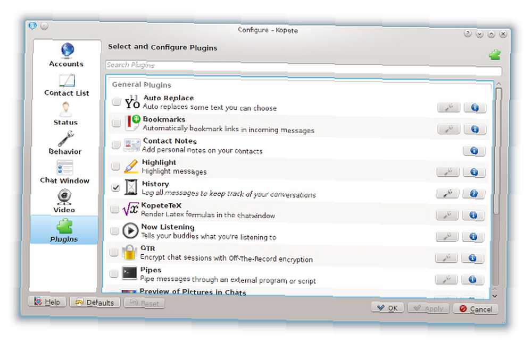Open the Status configuration page
Image resolution: width=532 pixels, height=345 pixels.
point(65,114)
